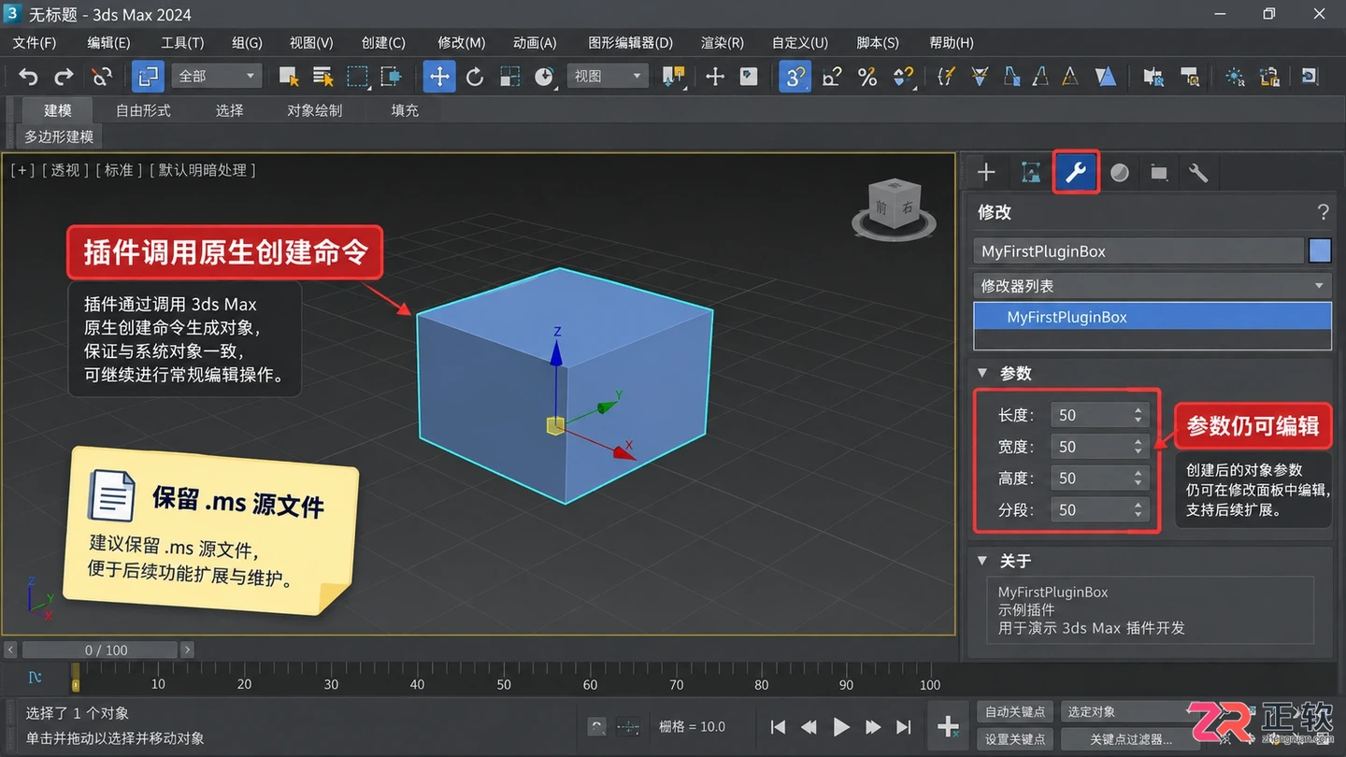Click the 关键点过滤器 button
The width and height of the screenshot is (1346, 757).
tap(1130, 739)
